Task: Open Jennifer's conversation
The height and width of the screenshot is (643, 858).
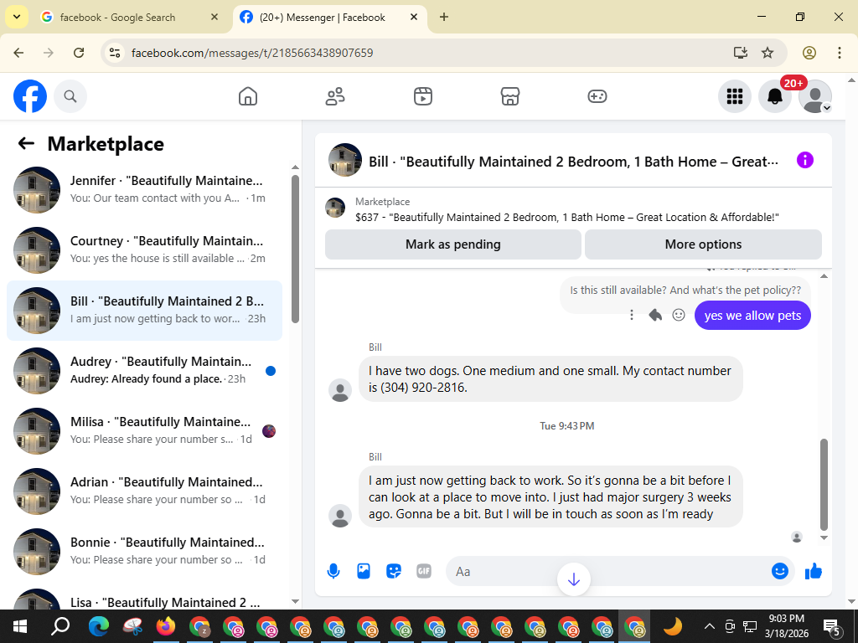Action: coord(144,190)
